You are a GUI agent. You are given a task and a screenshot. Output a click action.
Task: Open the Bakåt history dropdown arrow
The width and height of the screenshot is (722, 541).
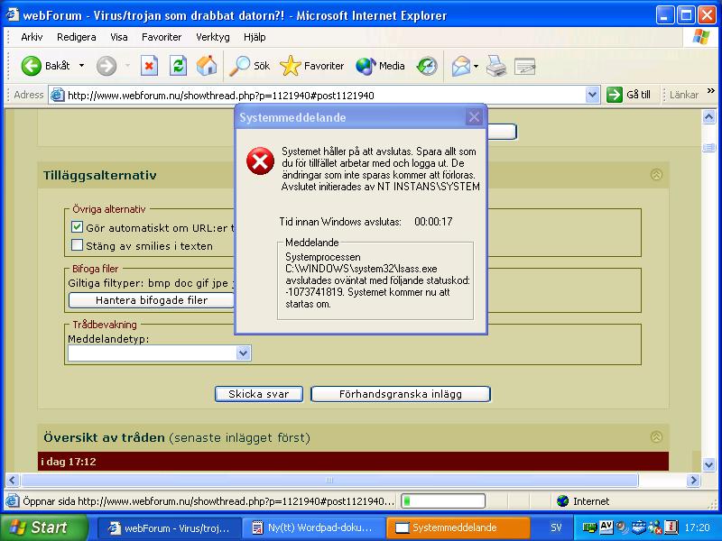click(x=81, y=66)
